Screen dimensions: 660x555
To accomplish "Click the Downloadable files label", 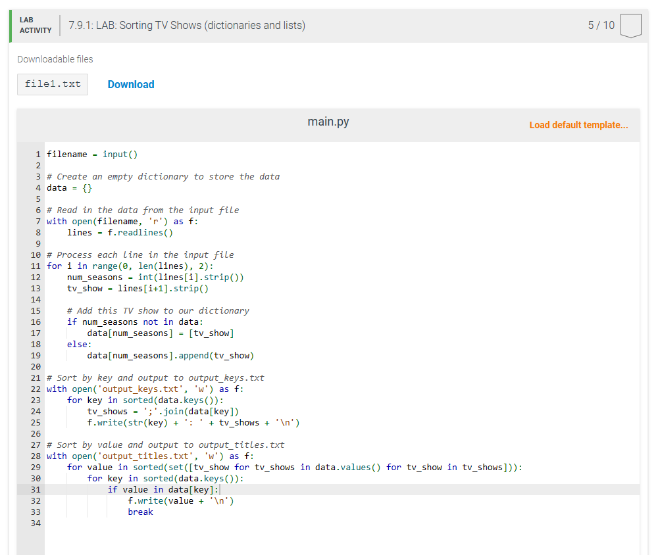I will (x=55, y=59).
